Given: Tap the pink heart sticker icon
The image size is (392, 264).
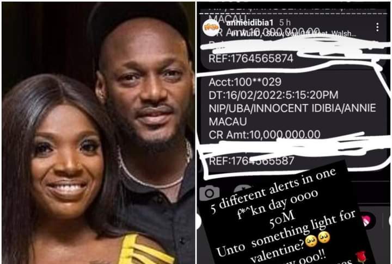Looking at the screenshot, I should point(367,221).
